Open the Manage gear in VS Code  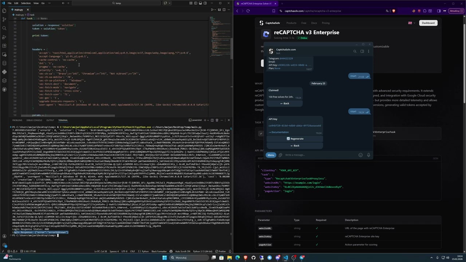tap(4, 245)
